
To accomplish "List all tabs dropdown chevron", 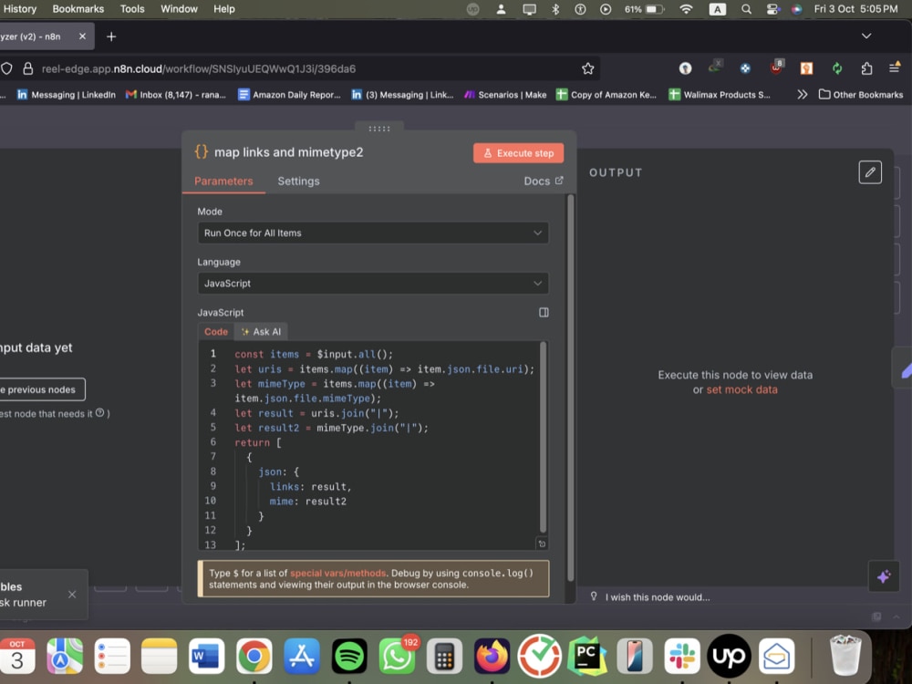I will [866, 36].
